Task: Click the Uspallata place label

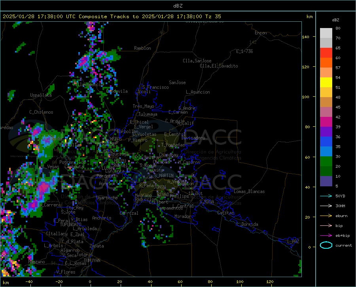Action: 41,95
